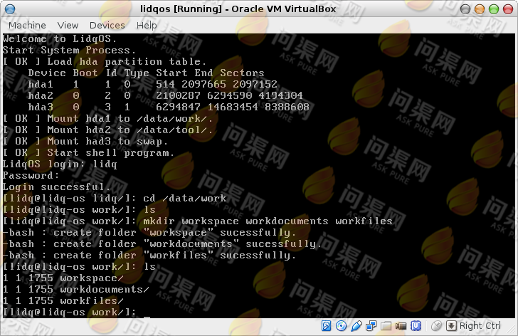Screen dimensions: 518x336
Task: Click the video capture camera indicator
Action: [x=401, y=326]
